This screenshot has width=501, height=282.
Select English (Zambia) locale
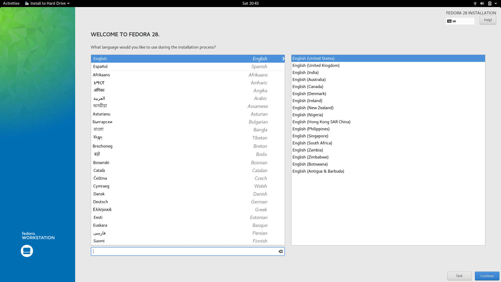coord(388,150)
